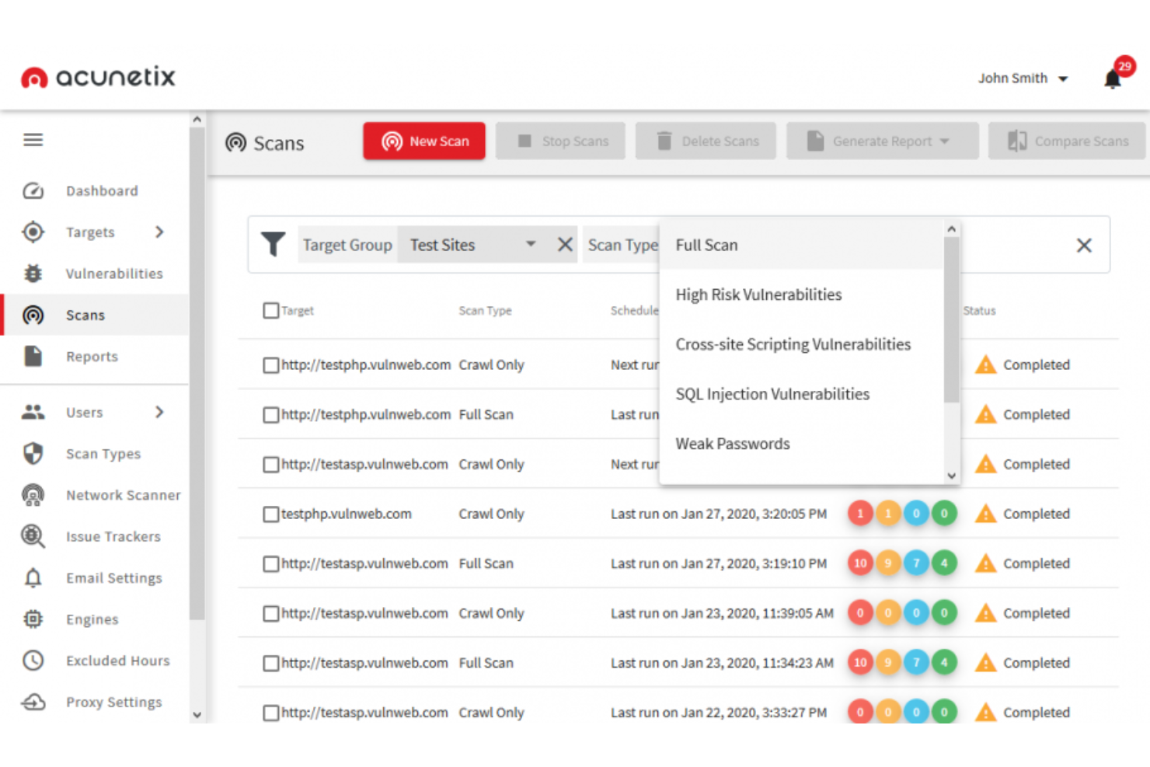Click the Network Scanner icon
Screen dimensions: 1150x767
(x=33, y=495)
